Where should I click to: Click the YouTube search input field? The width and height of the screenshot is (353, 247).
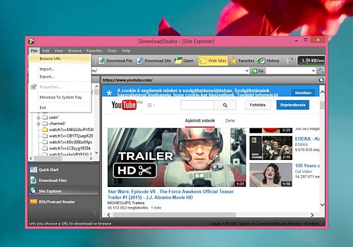coord(197,105)
